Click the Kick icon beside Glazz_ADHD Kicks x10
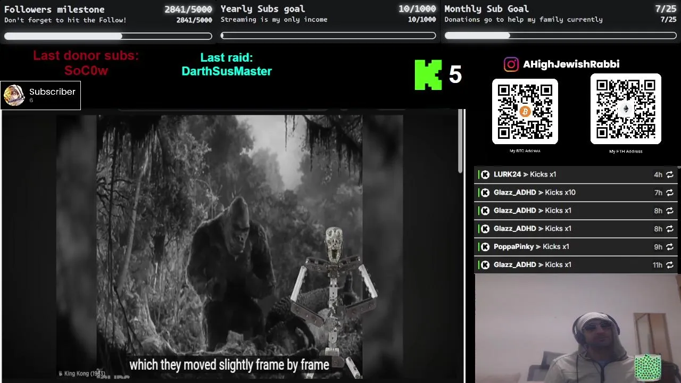 485,193
